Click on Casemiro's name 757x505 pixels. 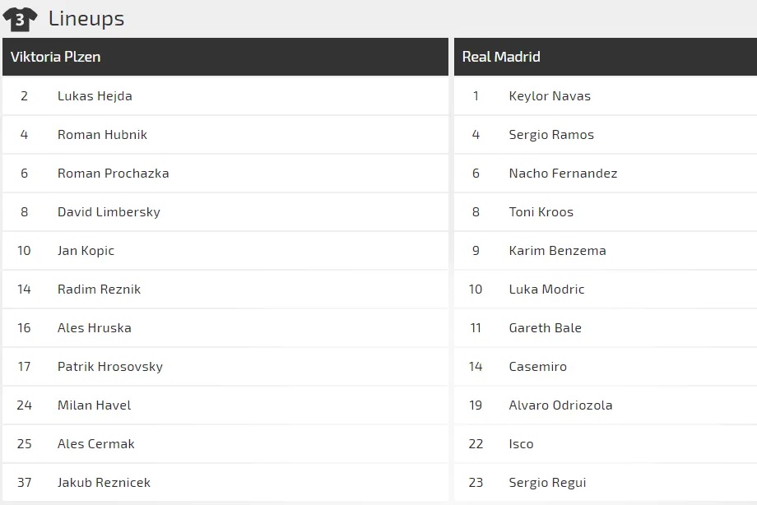pyautogui.click(x=537, y=367)
